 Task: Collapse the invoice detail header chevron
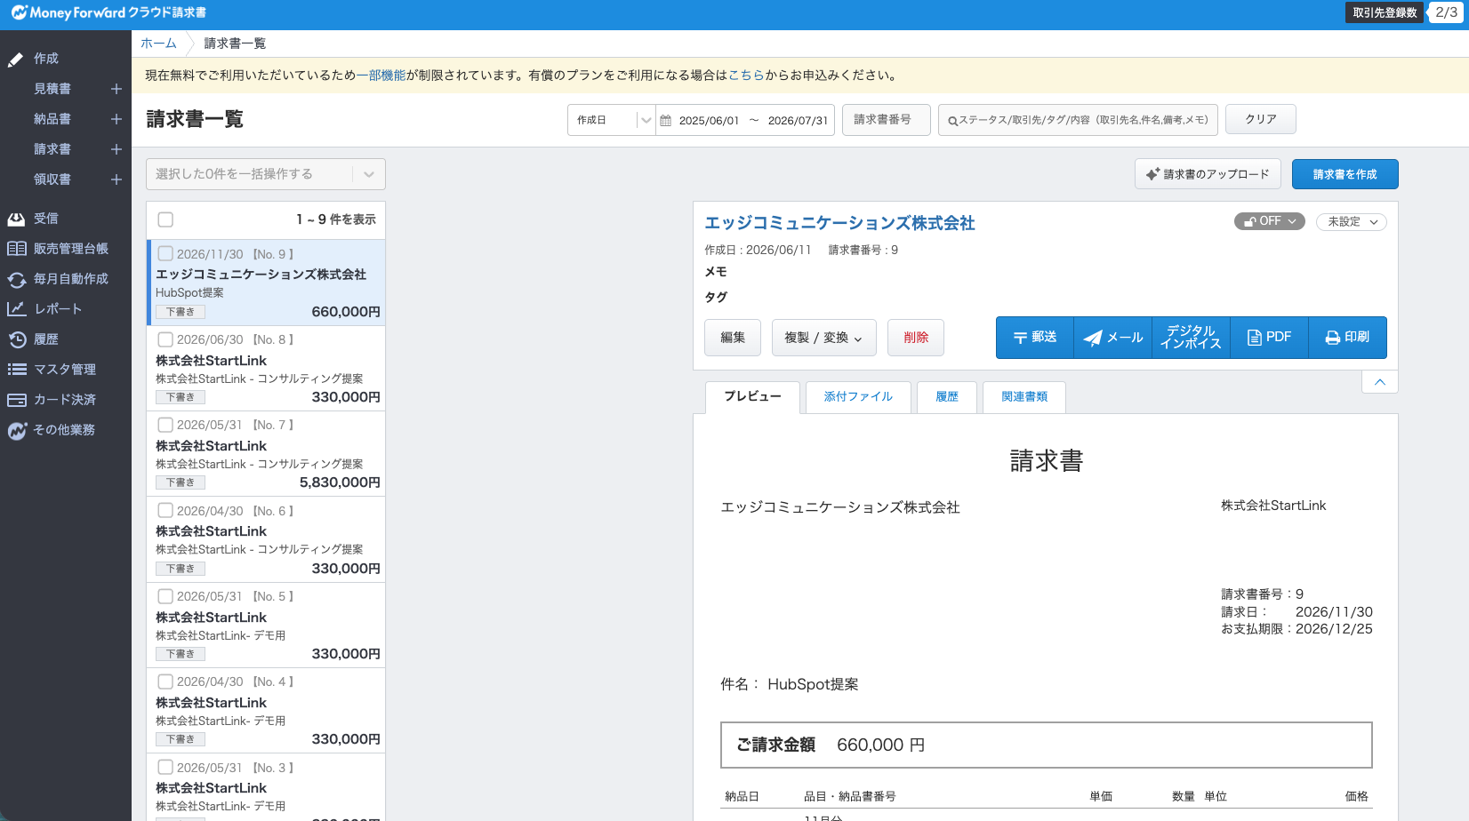pyautogui.click(x=1380, y=382)
